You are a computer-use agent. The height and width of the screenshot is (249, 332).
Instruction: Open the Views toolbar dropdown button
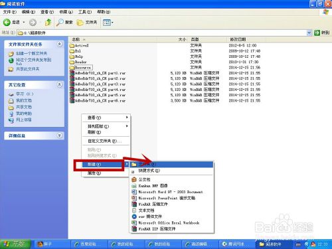pyautogui.click(x=108, y=23)
